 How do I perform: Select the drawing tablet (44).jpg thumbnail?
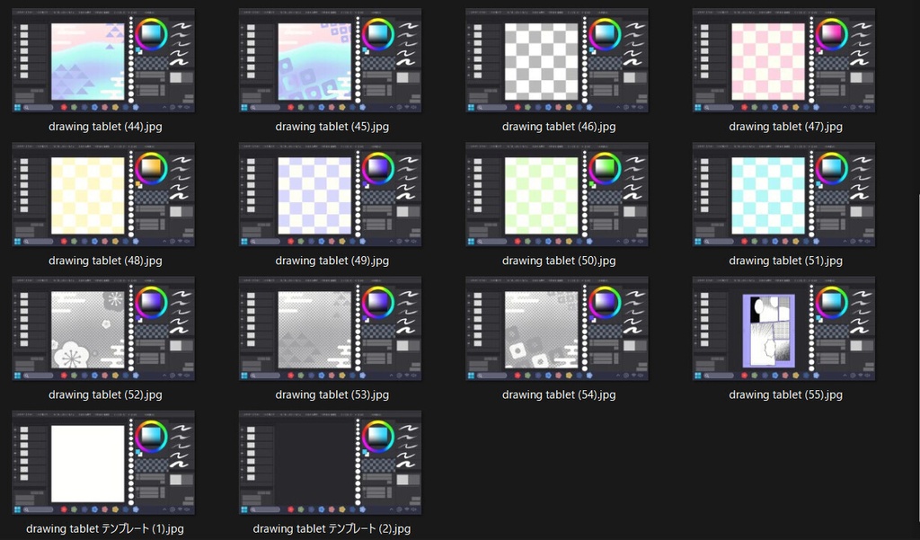(103, 60)
